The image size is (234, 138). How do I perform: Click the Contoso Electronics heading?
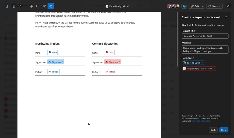tap(105, 43)
